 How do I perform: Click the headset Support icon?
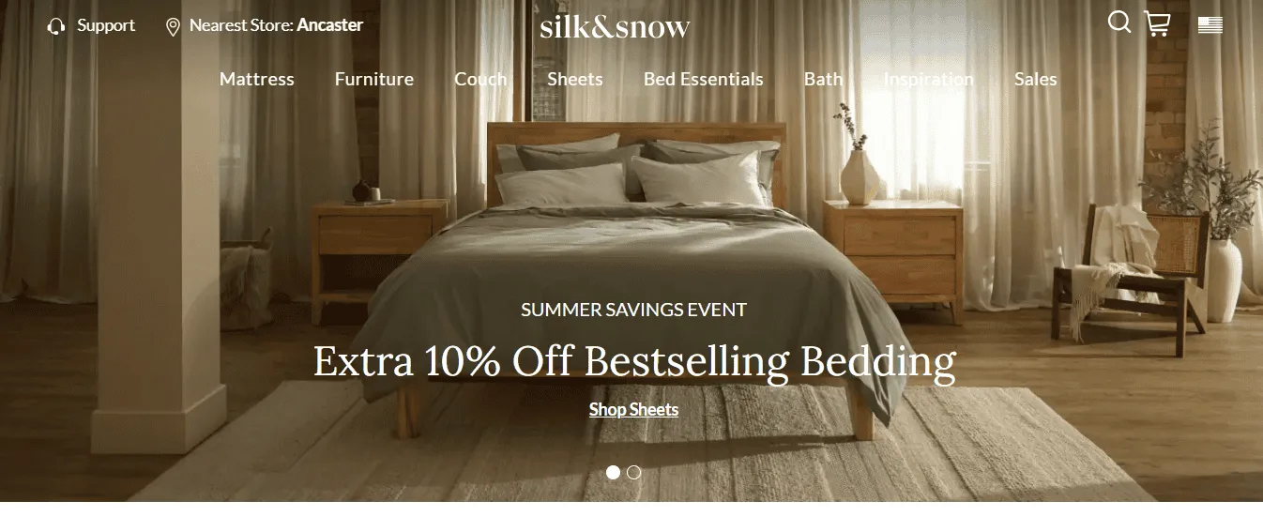[x=56, y=26]
